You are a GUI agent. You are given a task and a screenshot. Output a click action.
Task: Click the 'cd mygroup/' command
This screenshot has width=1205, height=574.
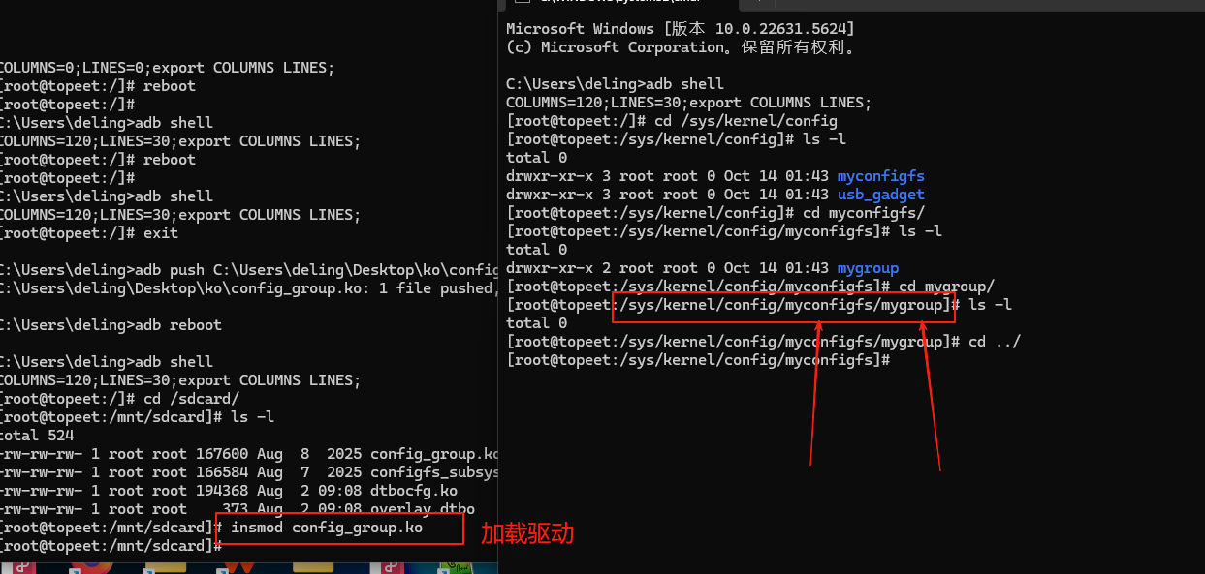947,287
